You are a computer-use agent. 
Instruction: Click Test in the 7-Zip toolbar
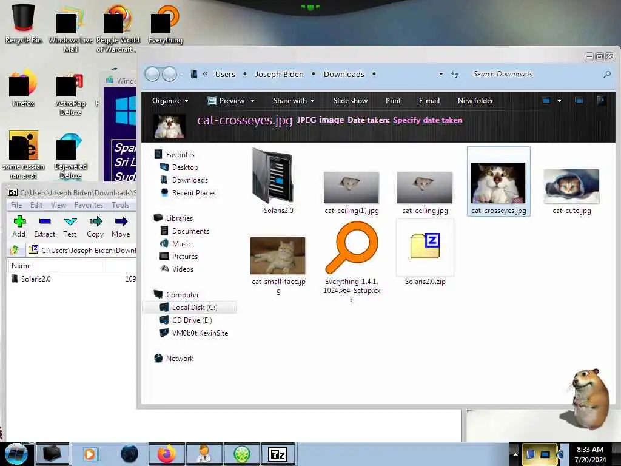pos(70,227)
